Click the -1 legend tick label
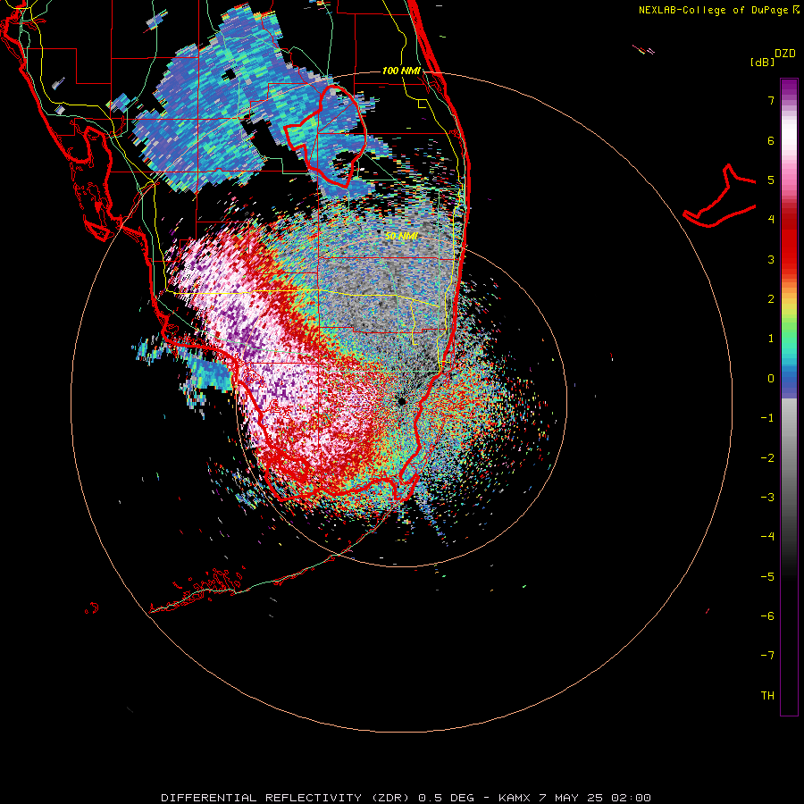Viewport: 804px width, 804px height. pos(767,418)
